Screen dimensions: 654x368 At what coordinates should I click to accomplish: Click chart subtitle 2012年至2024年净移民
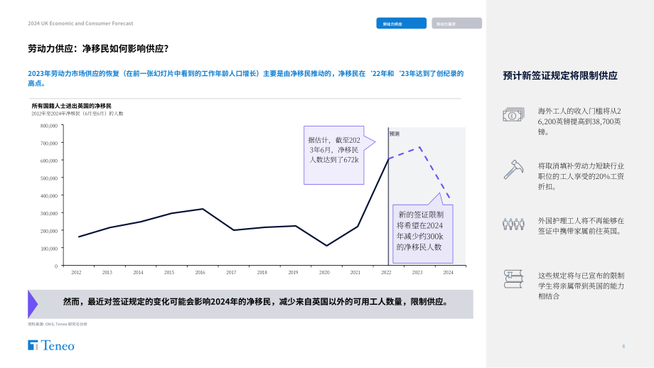77,114
